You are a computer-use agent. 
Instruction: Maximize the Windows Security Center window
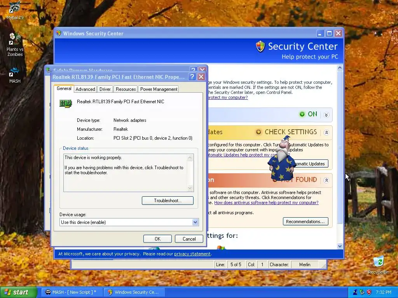point(329,33)
